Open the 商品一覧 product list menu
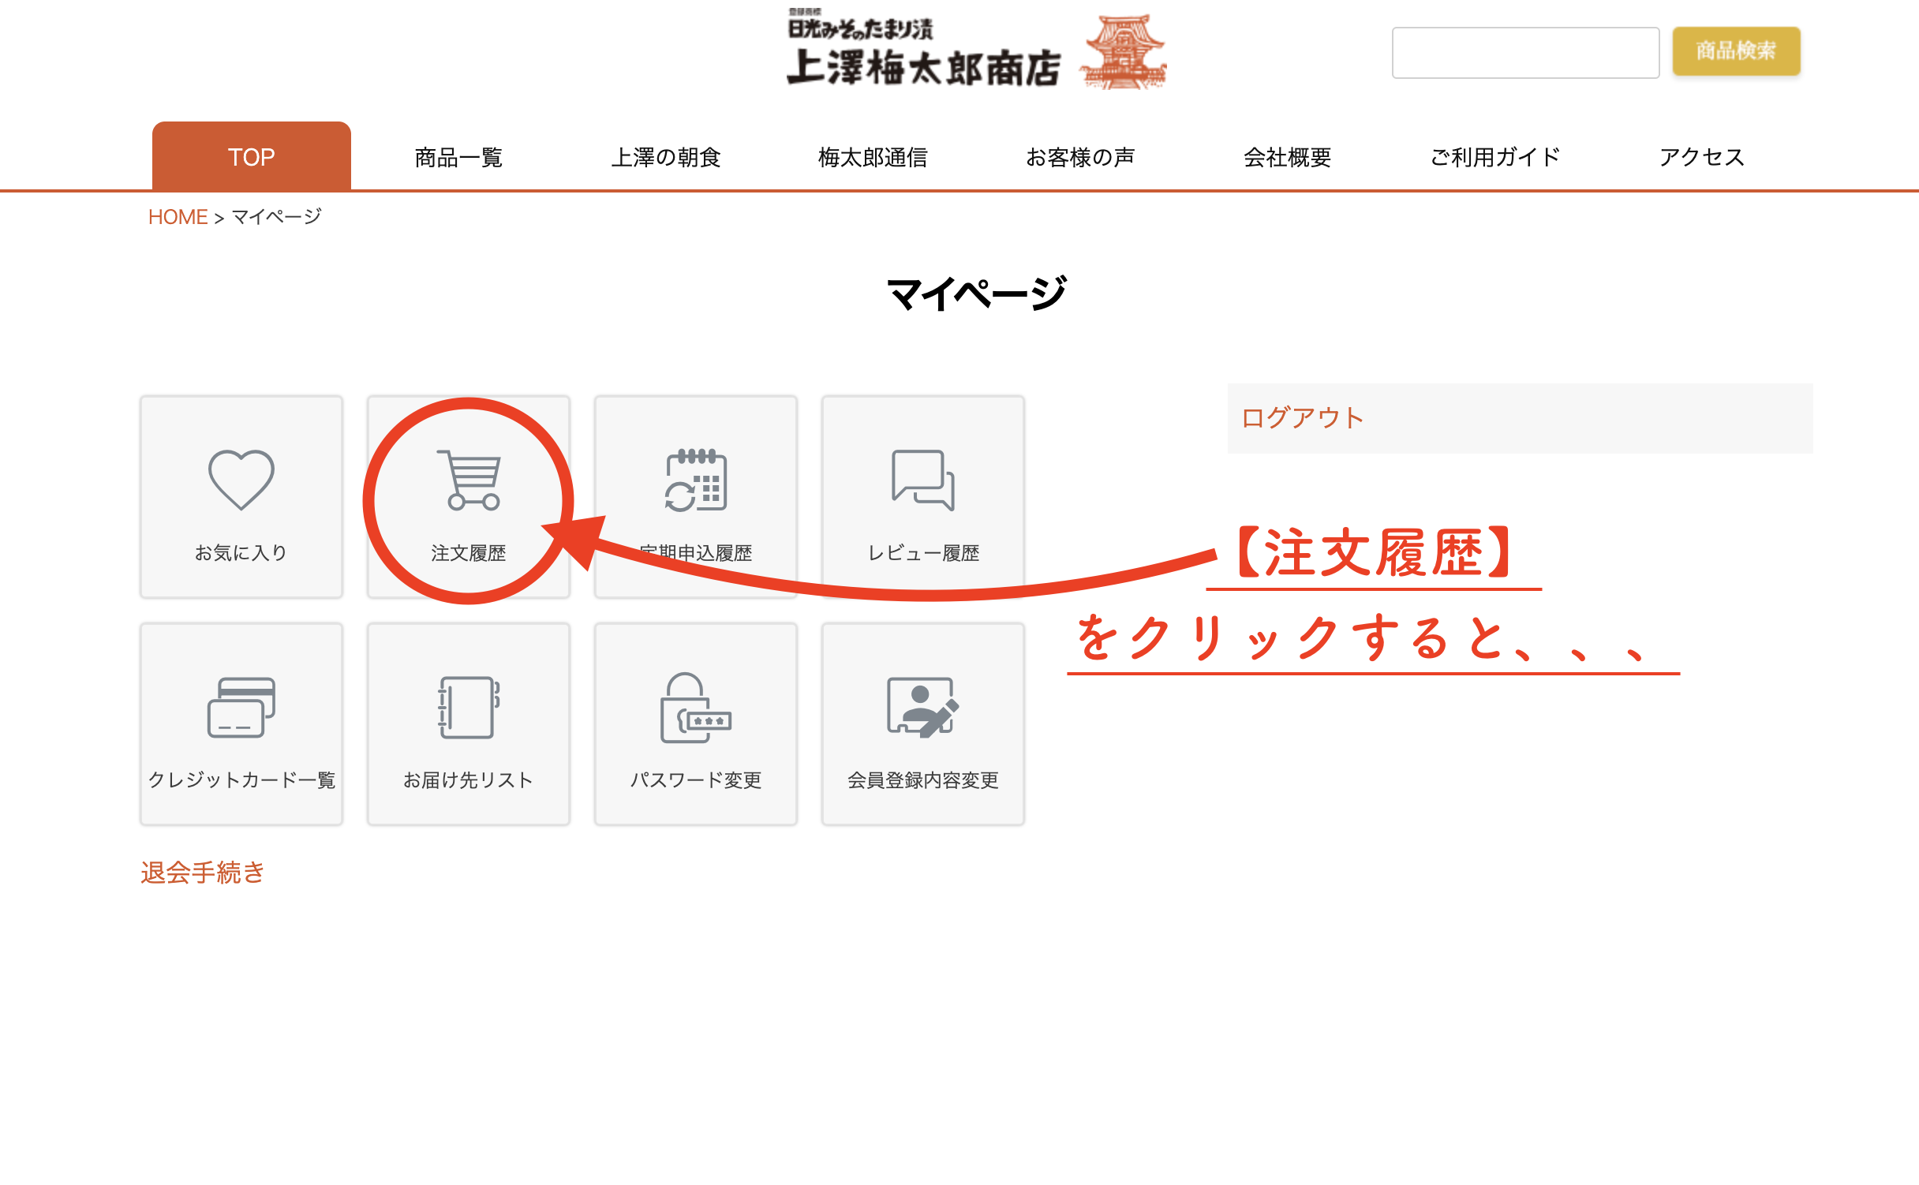 tap(458, 157)
